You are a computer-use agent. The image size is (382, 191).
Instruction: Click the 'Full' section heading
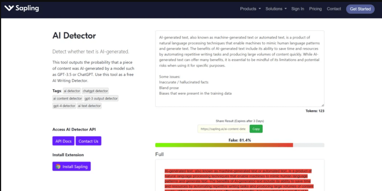[159, 154]
